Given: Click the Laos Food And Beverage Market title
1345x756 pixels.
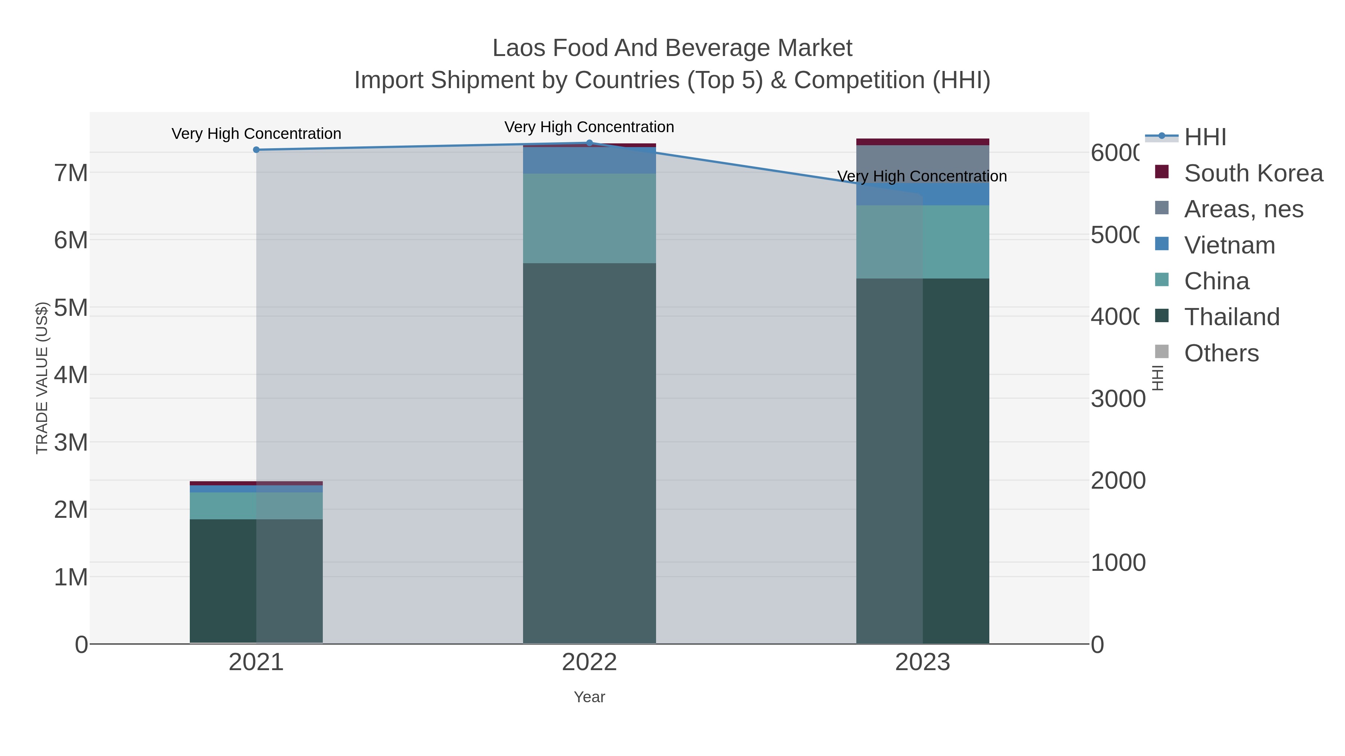Looking at the screenshot, I should tap(672, 48).
